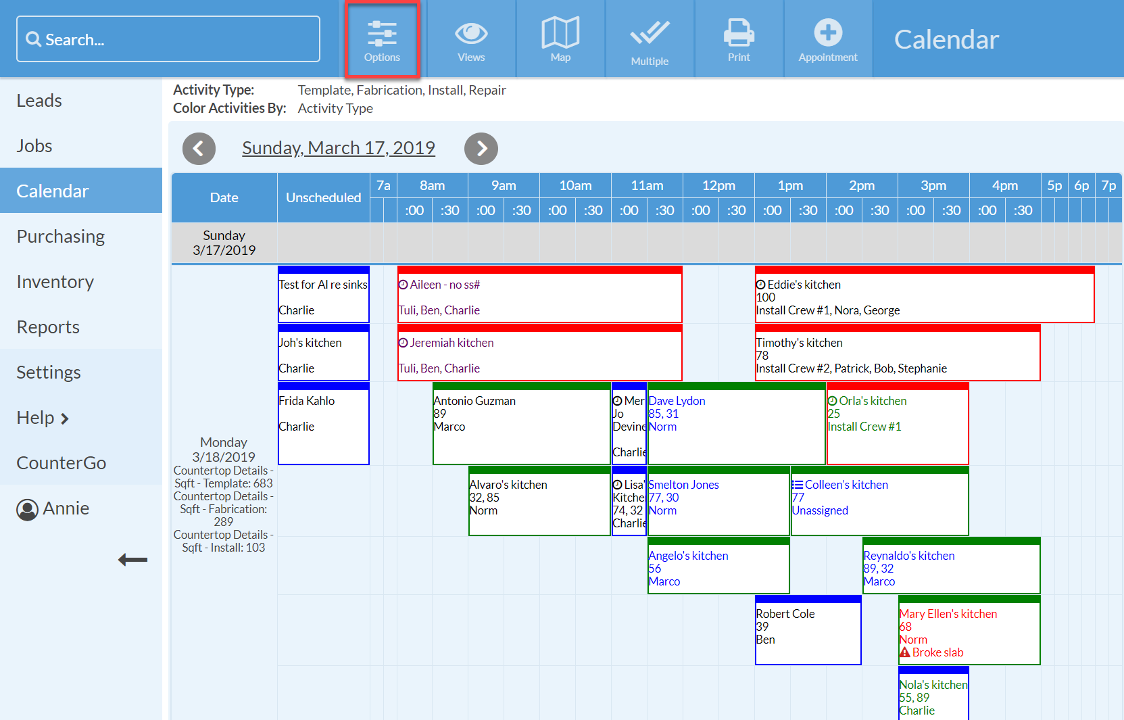Click inside the Search field
1124x720 pixels.
(168, 39)
